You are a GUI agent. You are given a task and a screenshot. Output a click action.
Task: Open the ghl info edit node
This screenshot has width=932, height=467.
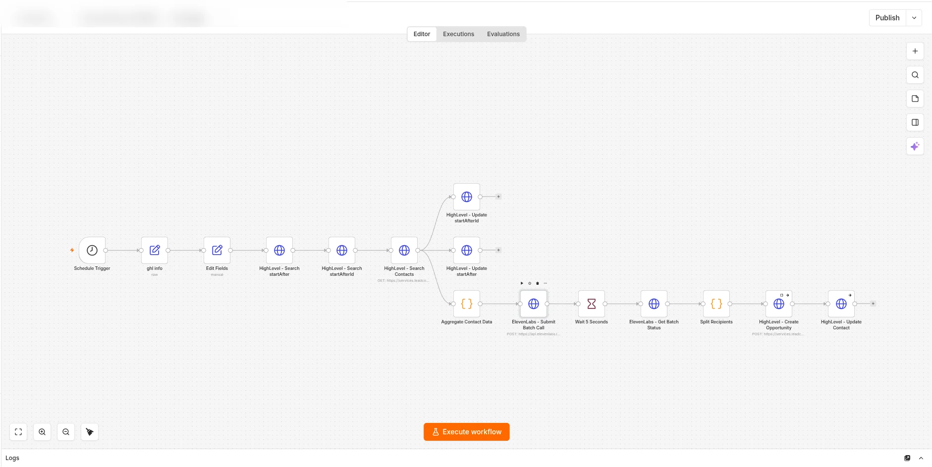[x=155, y=250]
